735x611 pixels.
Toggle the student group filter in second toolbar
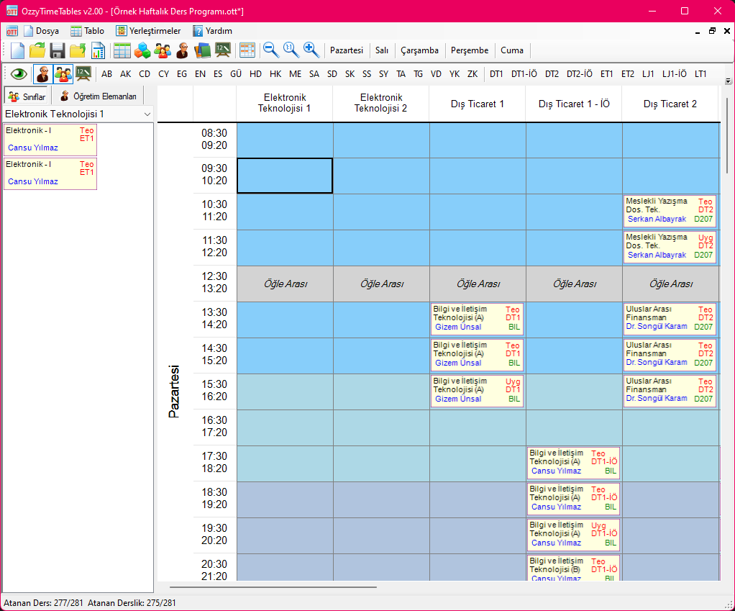point(63,73)
